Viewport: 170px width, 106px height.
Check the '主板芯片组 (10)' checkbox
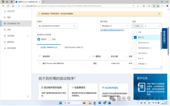(135, 43)
